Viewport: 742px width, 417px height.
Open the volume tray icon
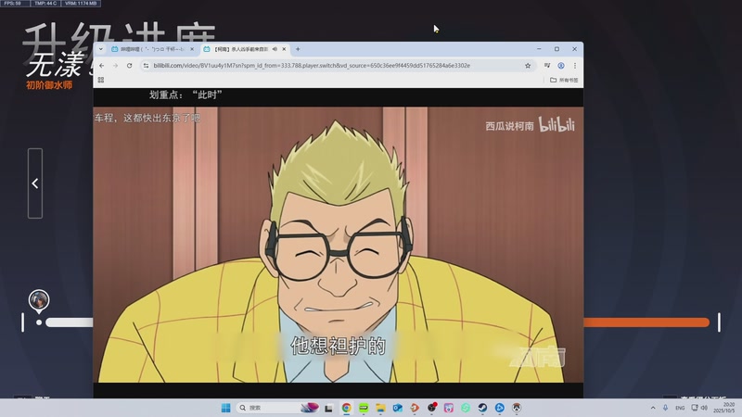click(x=704, y=408)
